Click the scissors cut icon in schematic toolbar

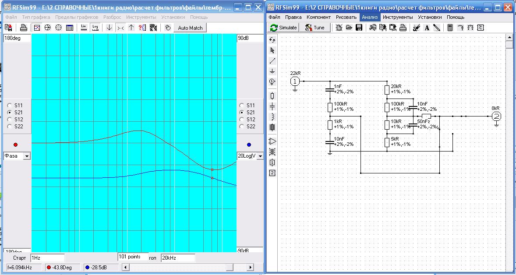(372, 28)
